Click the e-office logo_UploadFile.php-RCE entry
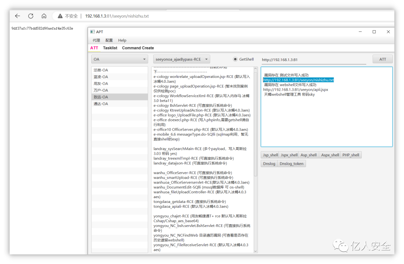Image resolution: width=404 pixels, height=264 pixels. 202,115
